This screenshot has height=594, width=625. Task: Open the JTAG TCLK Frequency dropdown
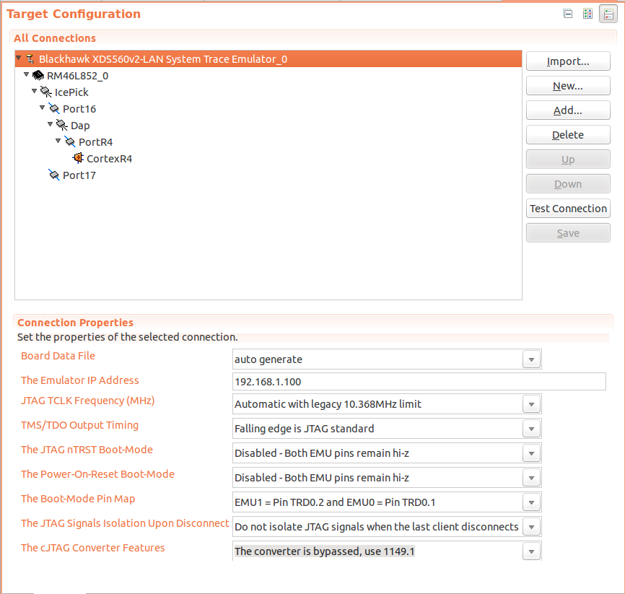point(531,404)
